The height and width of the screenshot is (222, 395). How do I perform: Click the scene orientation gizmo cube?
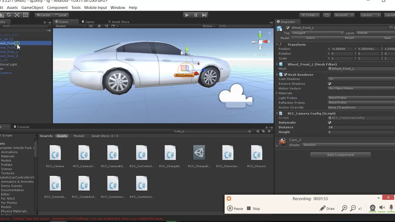tap(260, 42)
